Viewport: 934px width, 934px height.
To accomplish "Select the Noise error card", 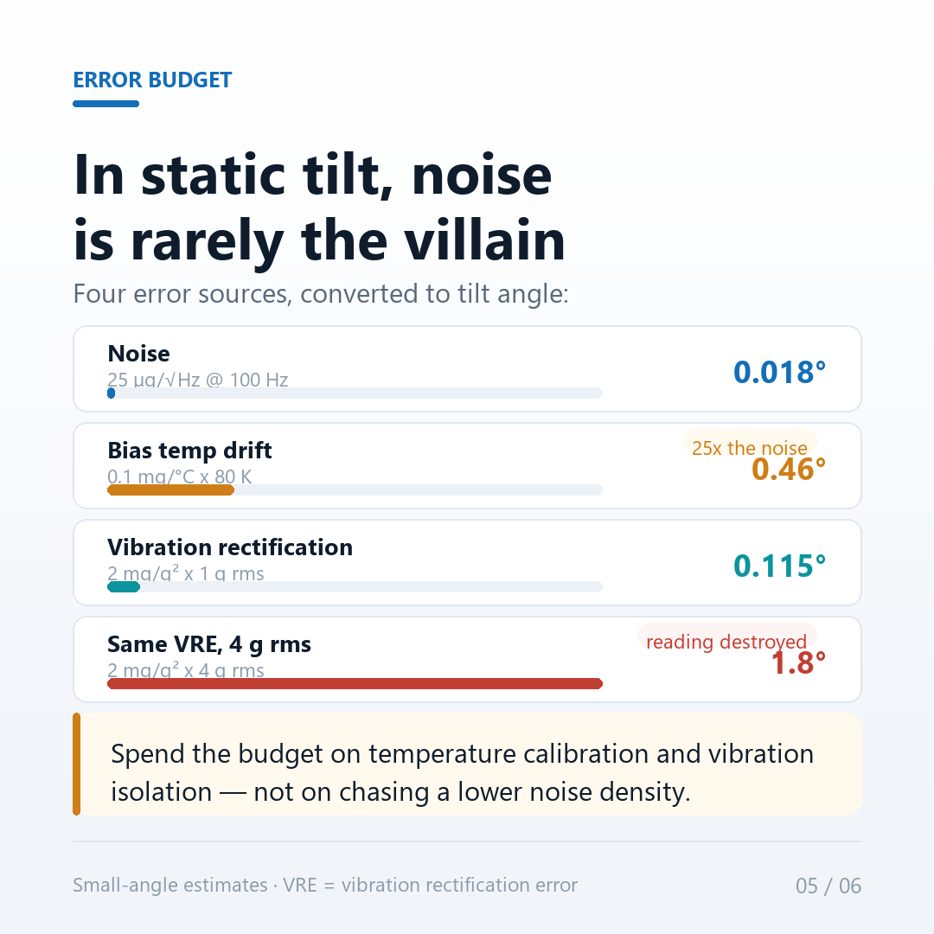I will (467, 368).
